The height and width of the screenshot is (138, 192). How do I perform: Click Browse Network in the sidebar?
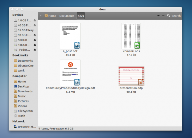click(x=25, y=127)
